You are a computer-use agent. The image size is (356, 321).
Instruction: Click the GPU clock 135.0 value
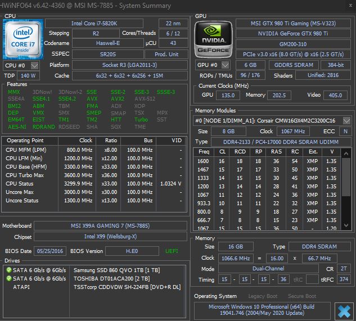point(228,95)
